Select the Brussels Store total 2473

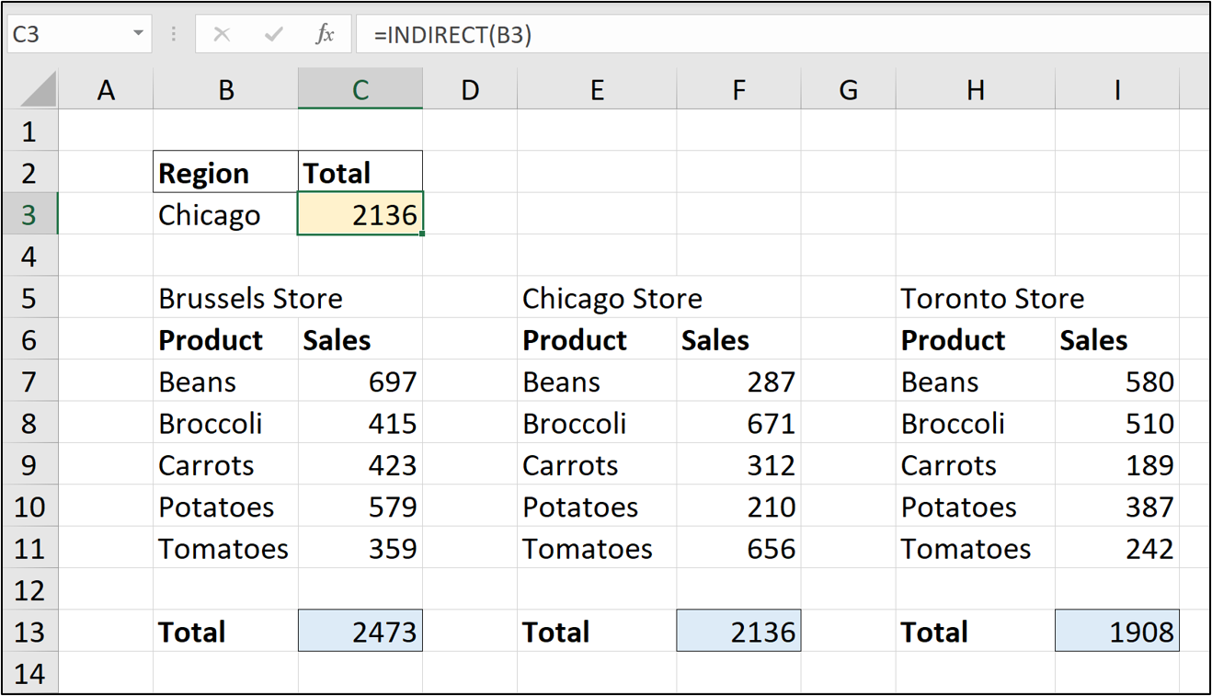tap(360, 632)
